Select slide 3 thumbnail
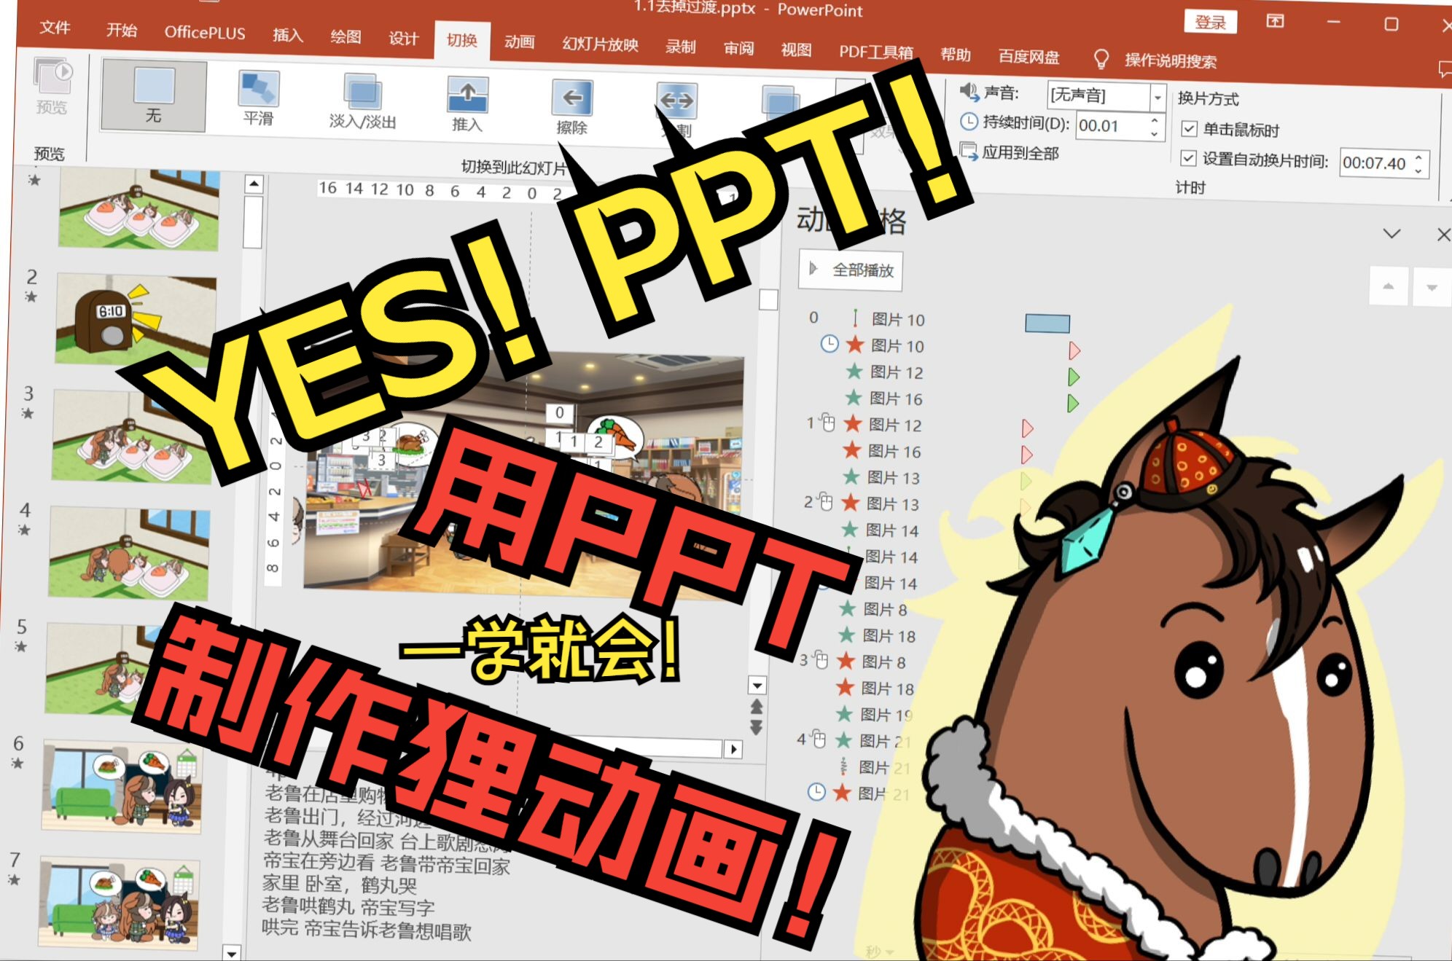This screenshot has height=961, width=1452. coord(132,436)
